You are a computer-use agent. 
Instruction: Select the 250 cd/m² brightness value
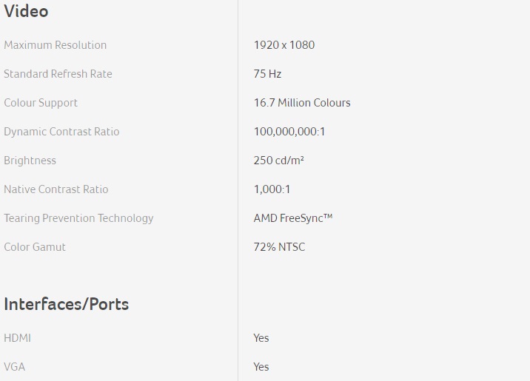279,161
